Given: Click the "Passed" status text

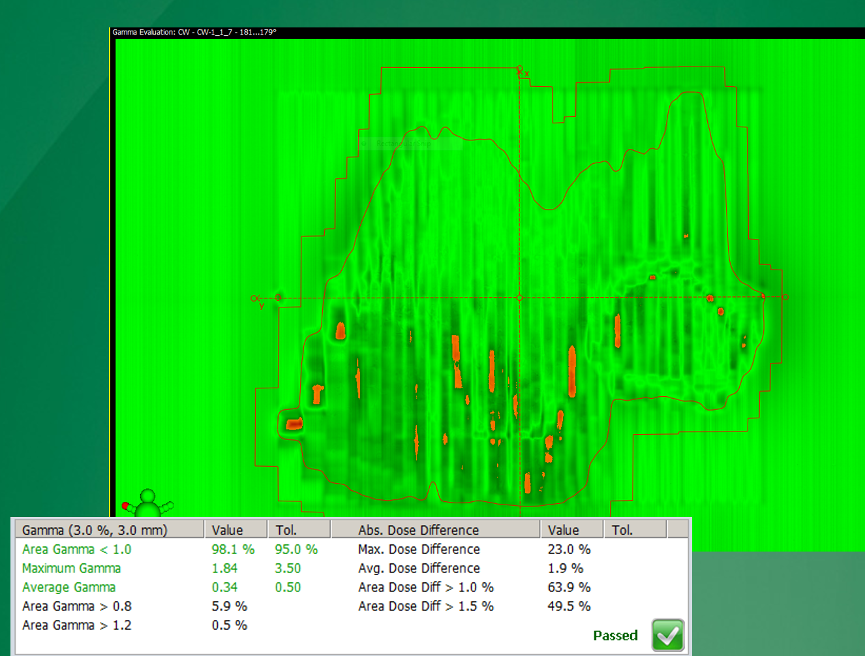Looking at the screenshot, I should click(x=615, y=636).
